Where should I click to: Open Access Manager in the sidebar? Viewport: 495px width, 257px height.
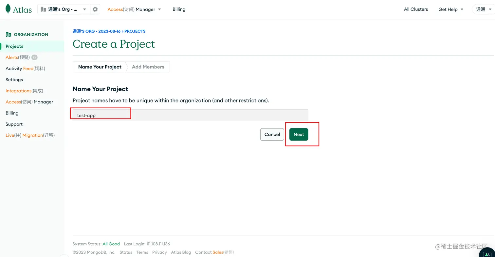coord(29,102)
